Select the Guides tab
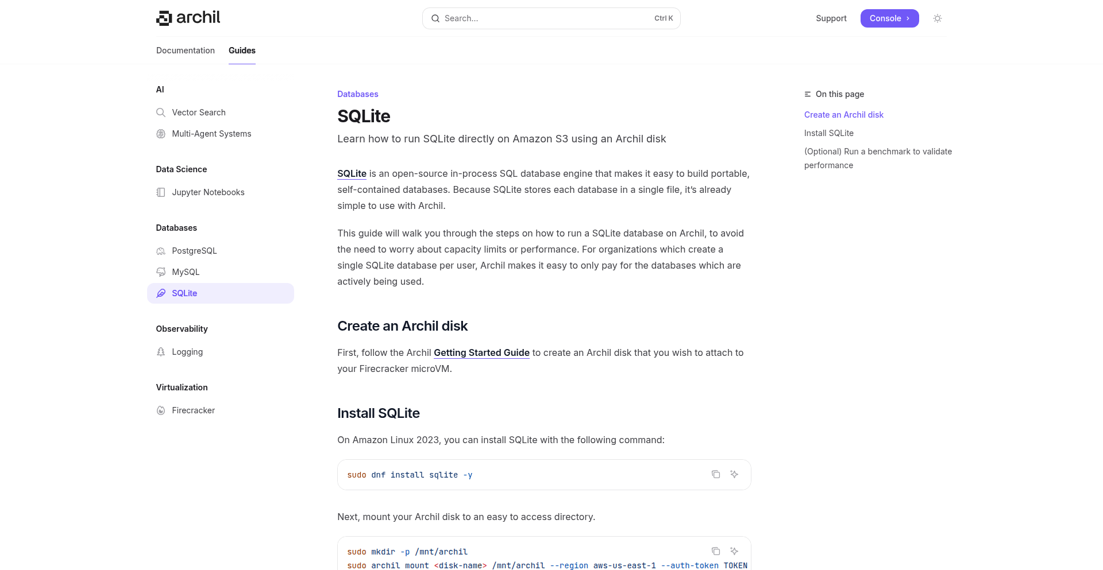 click(x=242, y=51)
